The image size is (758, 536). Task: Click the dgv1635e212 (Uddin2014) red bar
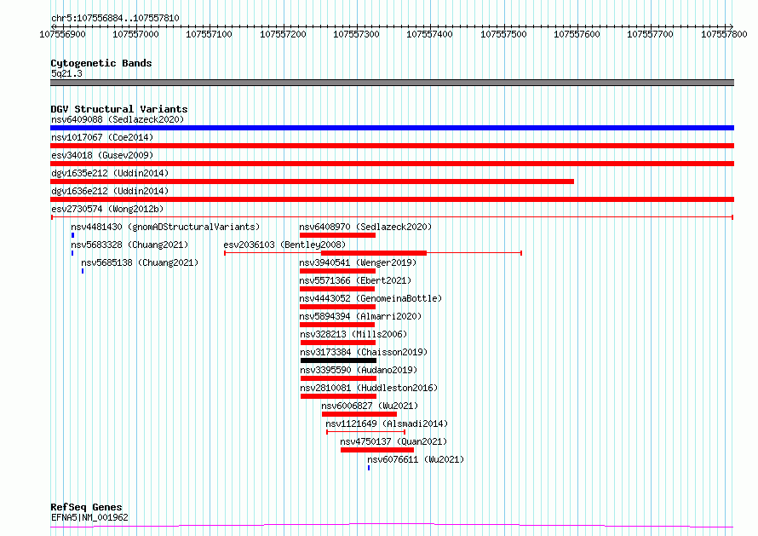[x=312, y=182]
